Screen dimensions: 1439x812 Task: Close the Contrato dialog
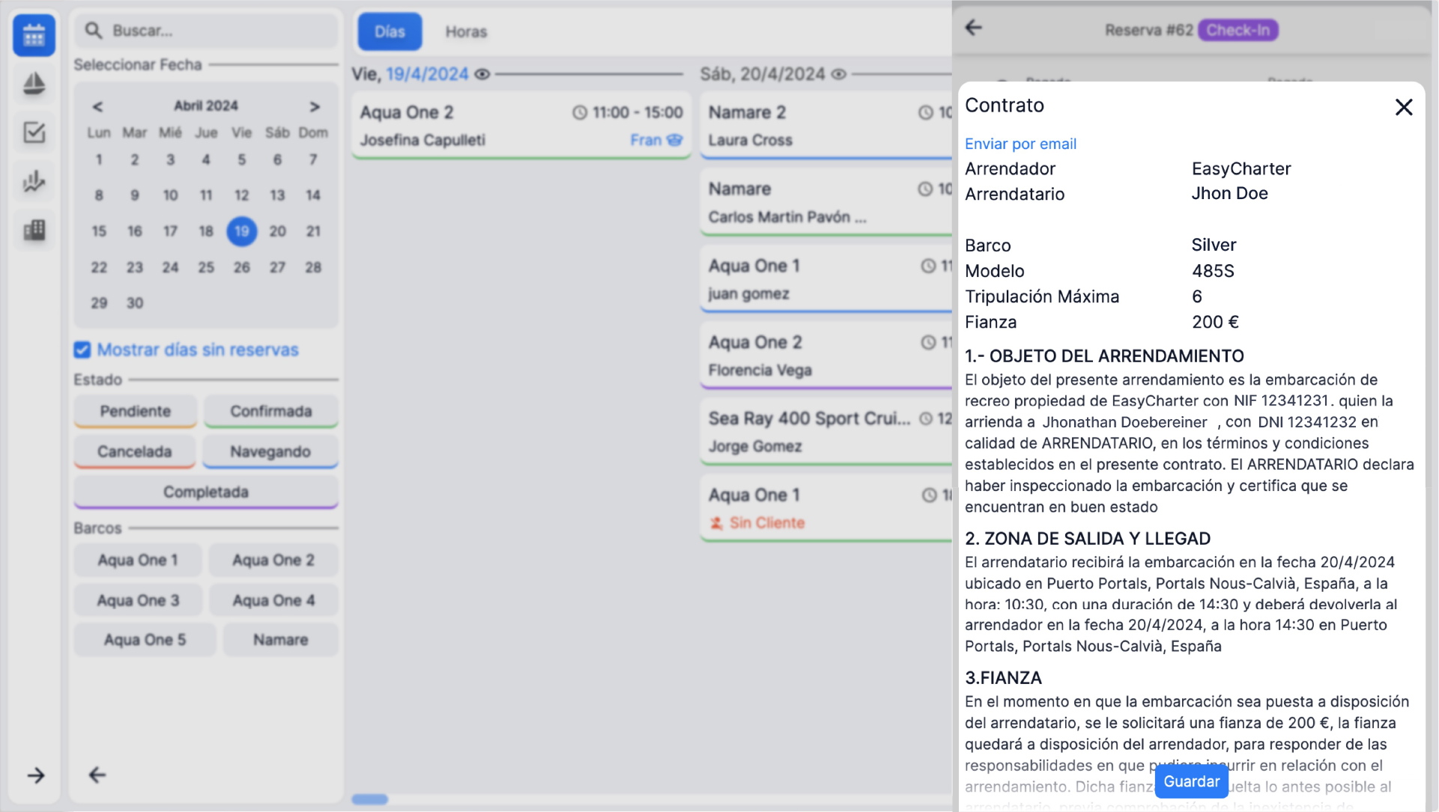pyautogui.click(x=1404, y=107)
